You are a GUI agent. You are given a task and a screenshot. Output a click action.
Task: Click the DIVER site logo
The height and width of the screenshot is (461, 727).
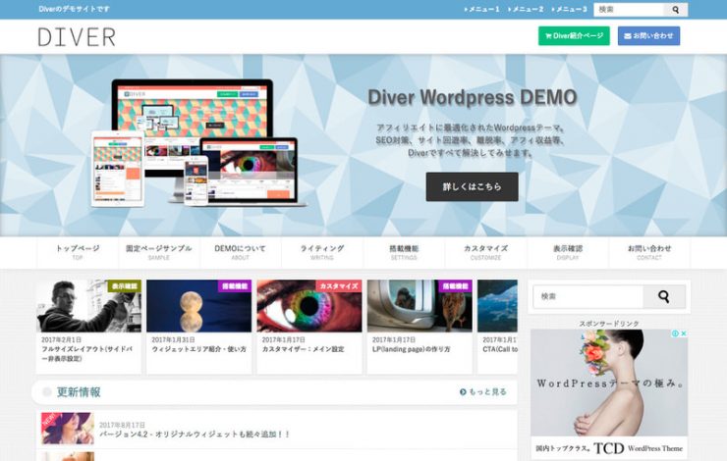tap(77, 37)
